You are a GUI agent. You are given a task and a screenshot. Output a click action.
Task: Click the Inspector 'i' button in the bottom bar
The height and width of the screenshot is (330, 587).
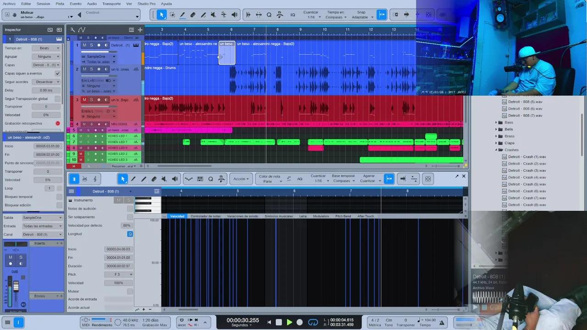tap(18, 322)
